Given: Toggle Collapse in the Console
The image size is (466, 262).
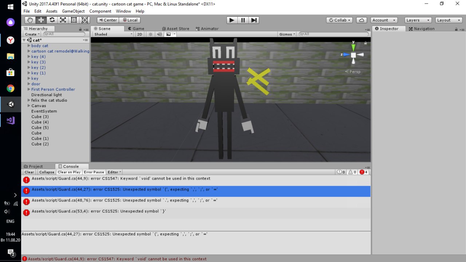Looking at the screenshot, I should pyautogui.click(x=47, y=172).
